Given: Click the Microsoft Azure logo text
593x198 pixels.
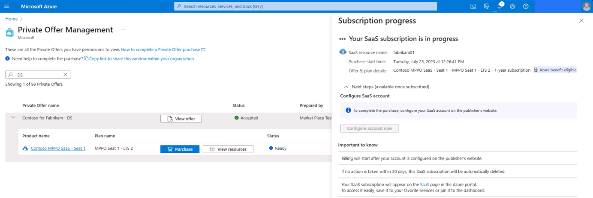Looking at the screenshot, I should (39, 6).
